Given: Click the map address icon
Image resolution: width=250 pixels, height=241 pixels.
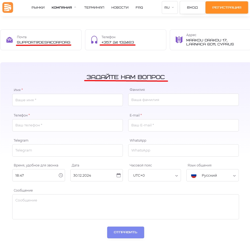Looking at the screenshot, I should coord(179,40).
